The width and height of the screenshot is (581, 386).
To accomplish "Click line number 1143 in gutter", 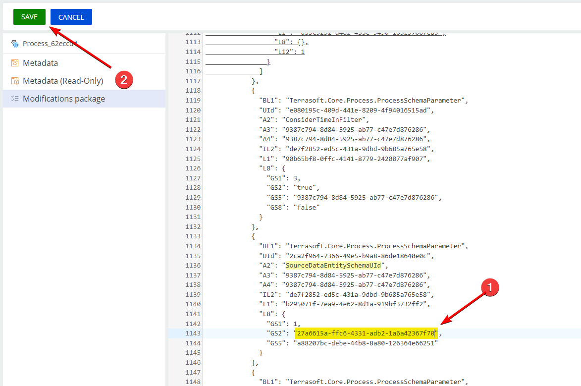I will pos(193,333).
